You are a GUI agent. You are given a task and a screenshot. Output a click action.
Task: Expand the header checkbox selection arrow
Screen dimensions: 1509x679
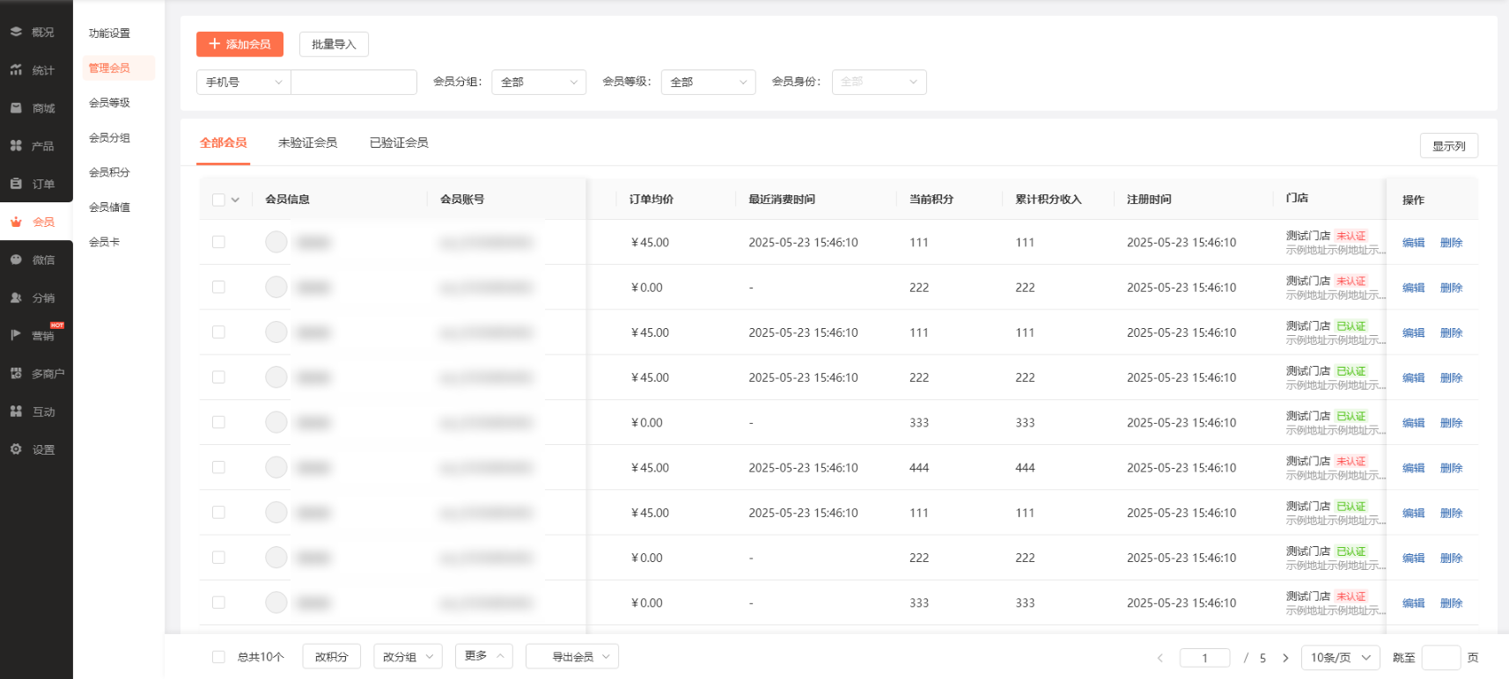[x=235, y=200]
